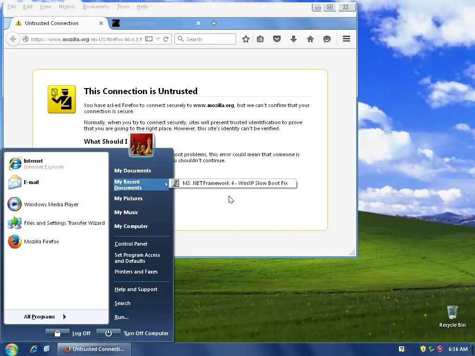Close the Untrusted Connection tab

pos(101,23)
